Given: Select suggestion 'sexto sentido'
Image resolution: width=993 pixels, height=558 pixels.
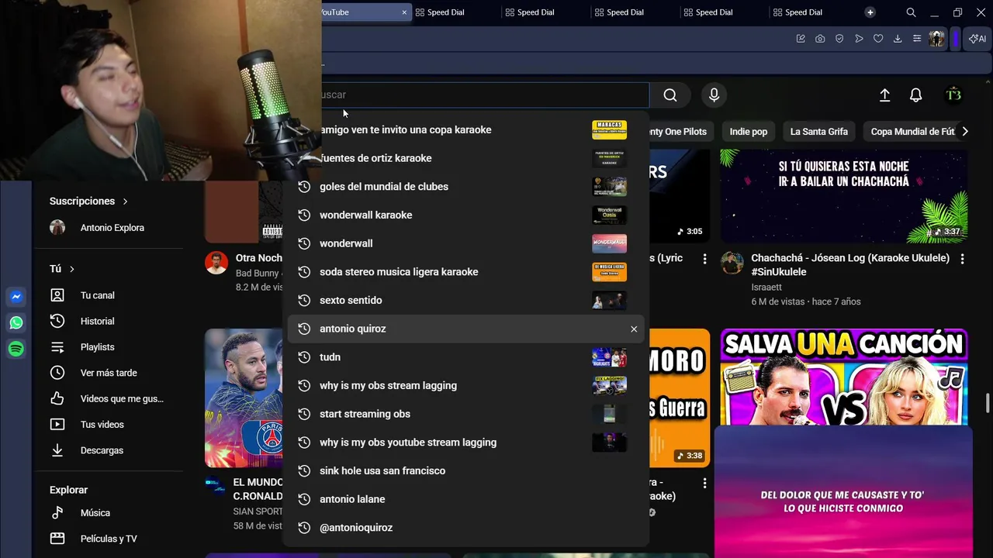Looking at the screenshot, I should [x=468, y=301].
